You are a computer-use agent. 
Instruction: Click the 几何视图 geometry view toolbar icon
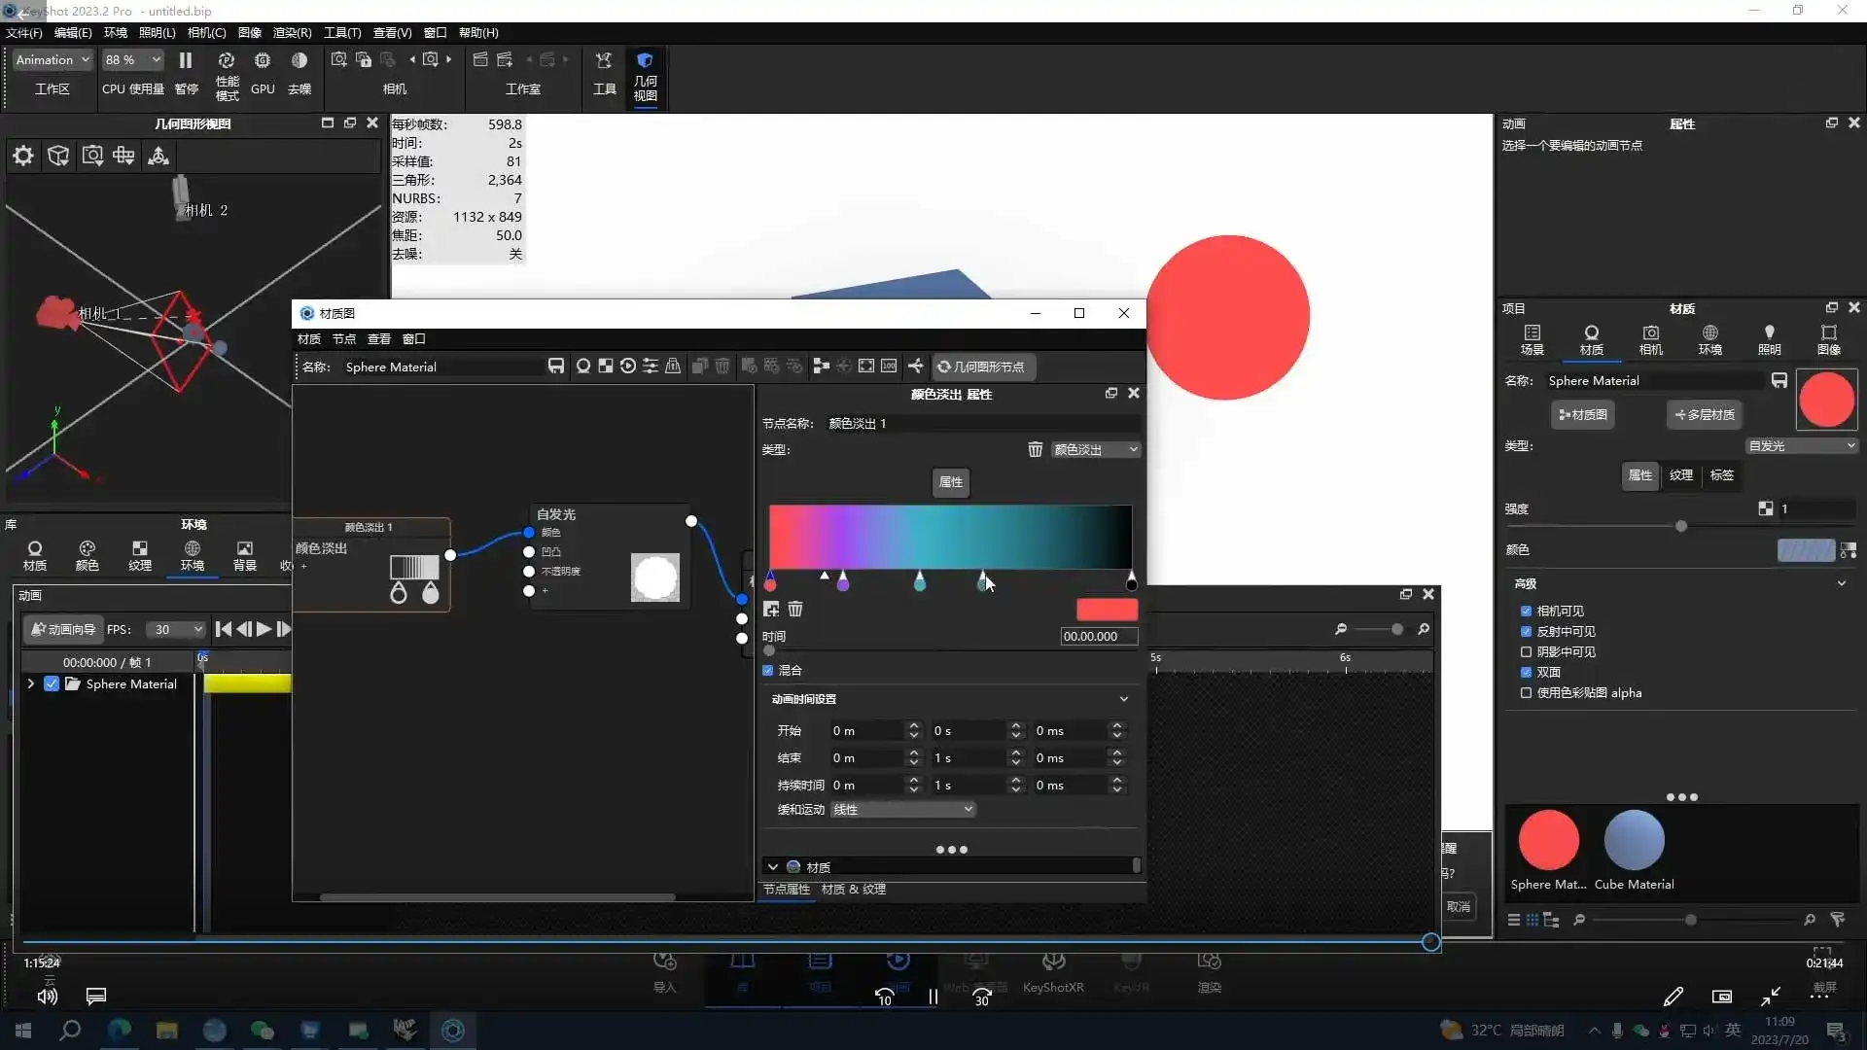tap(645, 62)
